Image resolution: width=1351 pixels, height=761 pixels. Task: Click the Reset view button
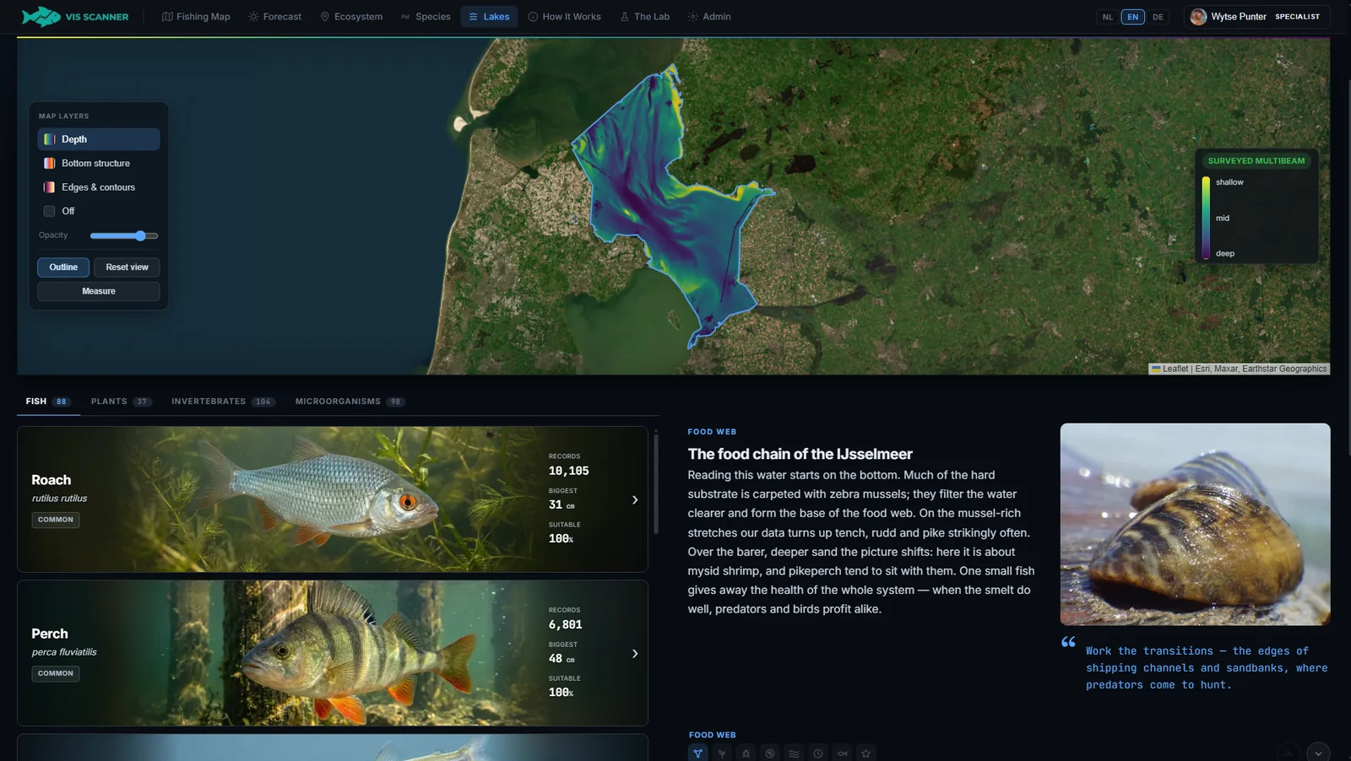click(127, 267)
